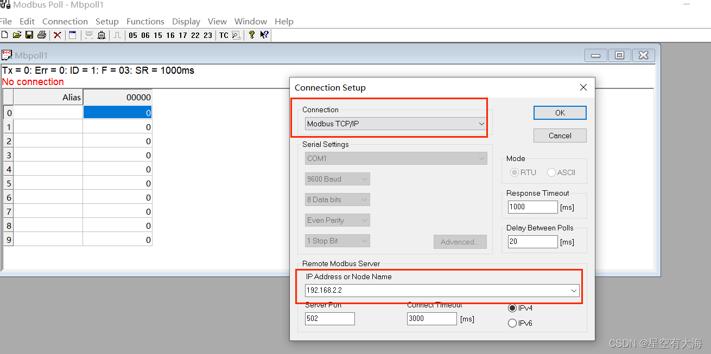Click the Disconnect toolbar icon
The height and width of the screenshot is (354, 711).
pos(101,35)
